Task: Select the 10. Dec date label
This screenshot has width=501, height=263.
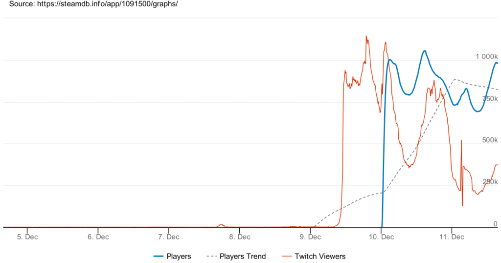Action: pyautogui.click(x=381, y=237)
